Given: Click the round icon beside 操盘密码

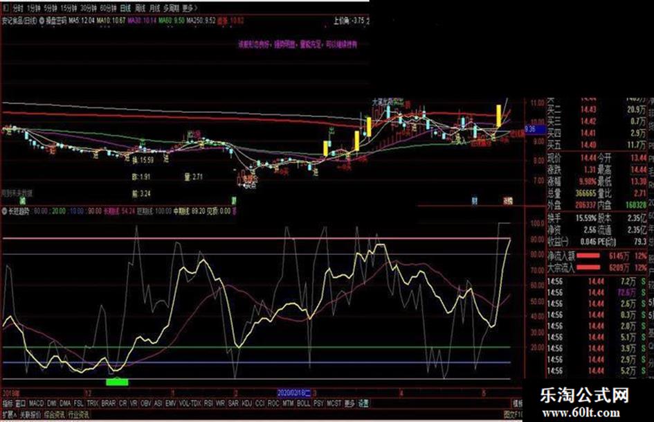Looking at the screenshot, I should click(42, 20).
